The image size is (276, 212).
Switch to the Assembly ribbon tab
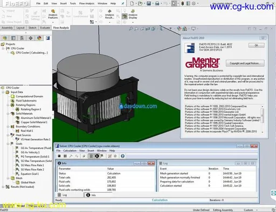coord(7,28)
